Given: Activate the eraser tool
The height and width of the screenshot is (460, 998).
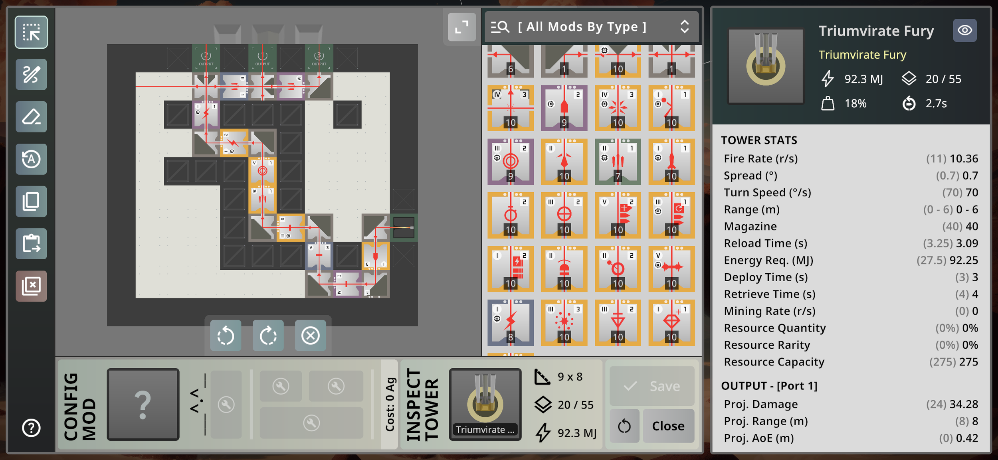Looking at the screenshot, I should 31,117.
